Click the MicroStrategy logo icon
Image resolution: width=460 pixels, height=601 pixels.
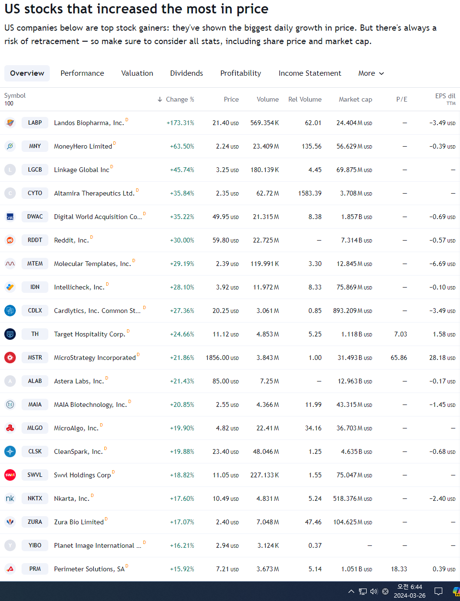coord(10,358)
